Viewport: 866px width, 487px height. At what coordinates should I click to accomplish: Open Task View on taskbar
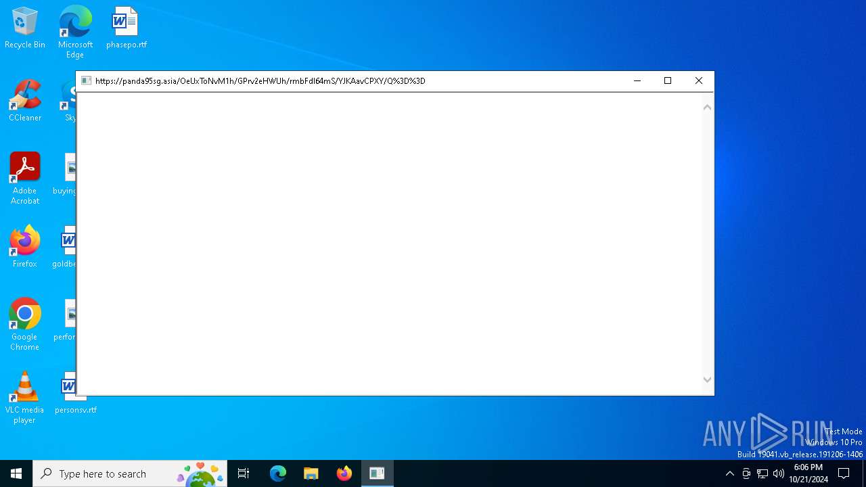(x=244, y=473)
